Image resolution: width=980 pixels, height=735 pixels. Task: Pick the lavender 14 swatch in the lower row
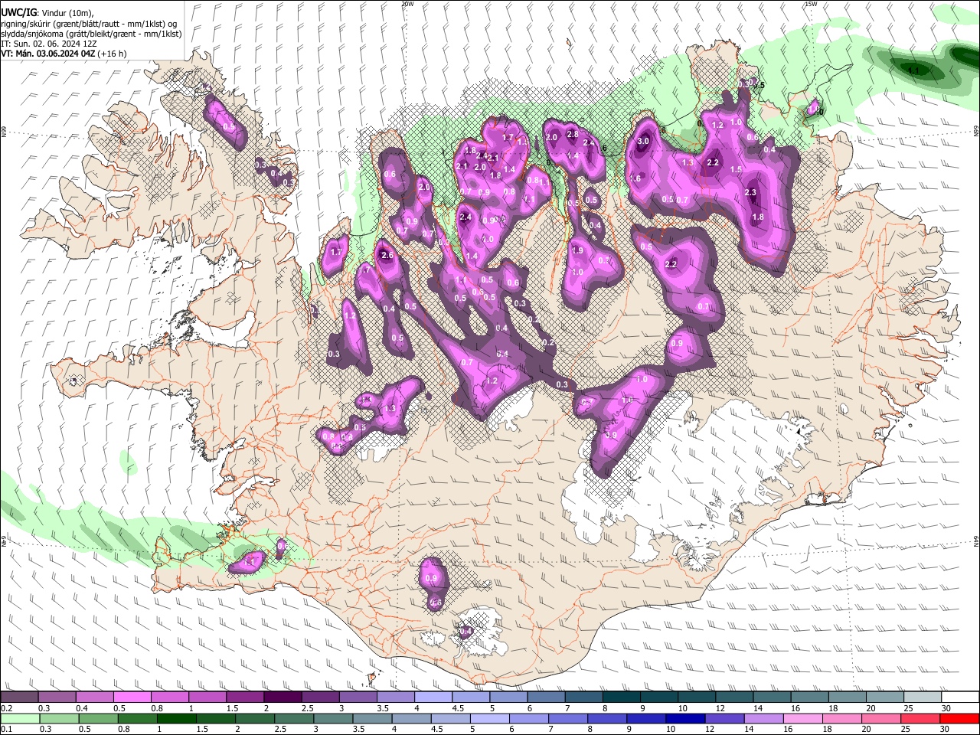764,718
